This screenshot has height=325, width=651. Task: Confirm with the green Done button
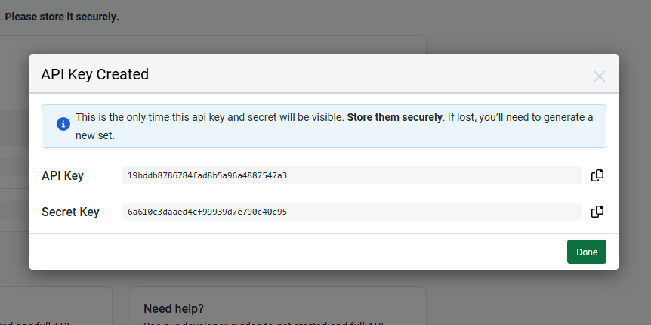pyautogui.click(x=586, y=252)
